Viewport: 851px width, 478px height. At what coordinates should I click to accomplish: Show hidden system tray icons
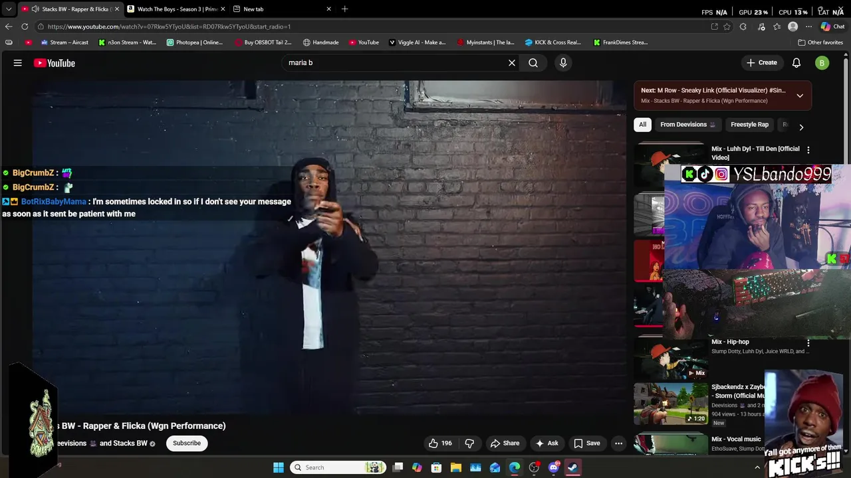pyautogui.click(x=757, y=467)
